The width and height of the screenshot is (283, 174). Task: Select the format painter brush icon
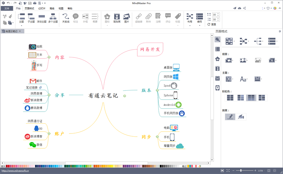pos(11,16)
